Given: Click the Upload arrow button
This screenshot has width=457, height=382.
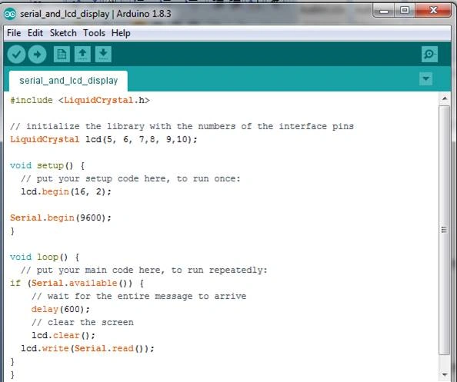Looking at the screenshot, I should [37, 54].
